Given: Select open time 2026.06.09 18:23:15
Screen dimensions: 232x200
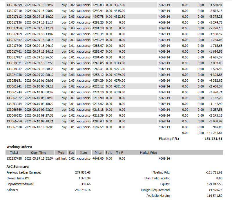Looking at the screenshot, I should point(39,40).
